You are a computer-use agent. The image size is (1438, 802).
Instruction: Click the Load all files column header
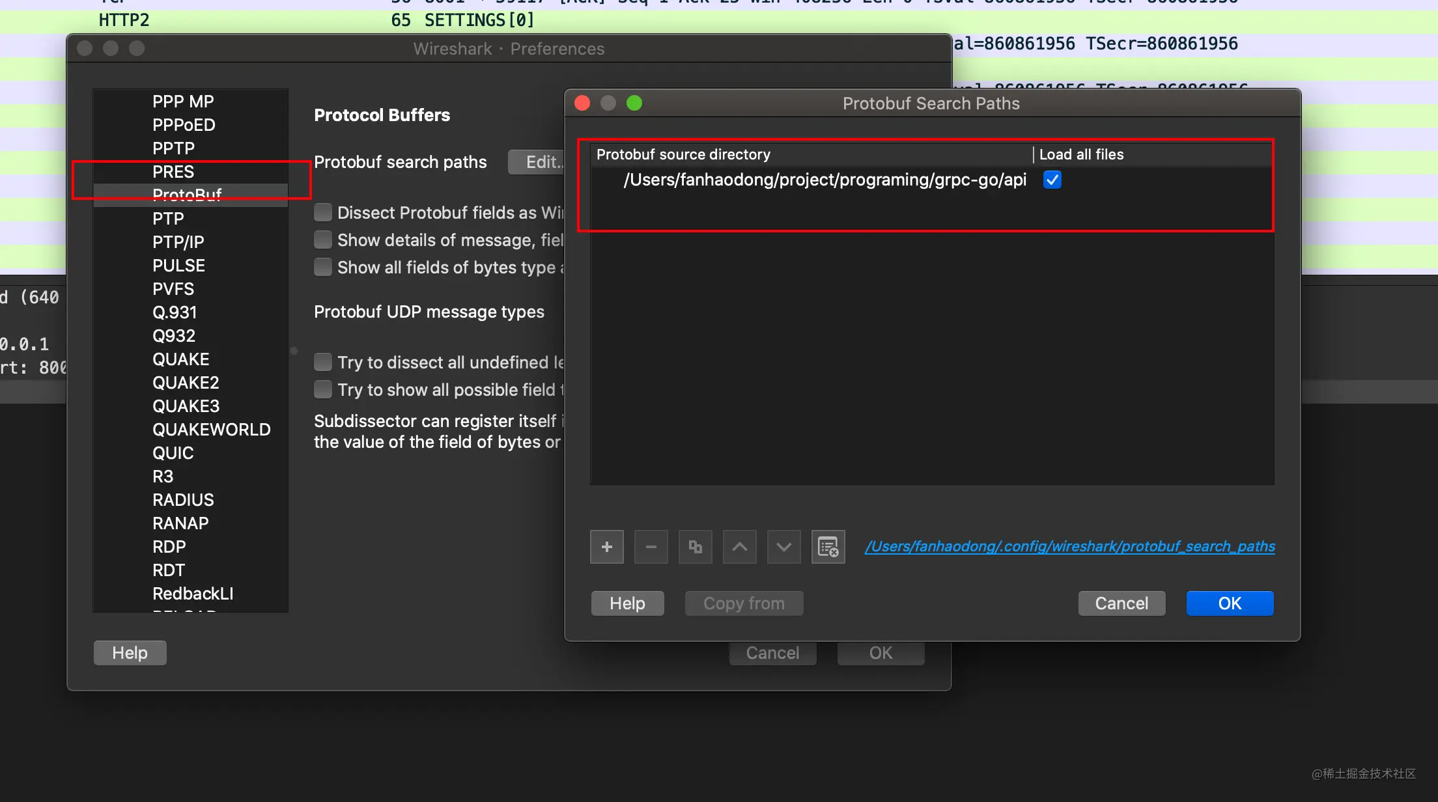(x=1153, y=155)
